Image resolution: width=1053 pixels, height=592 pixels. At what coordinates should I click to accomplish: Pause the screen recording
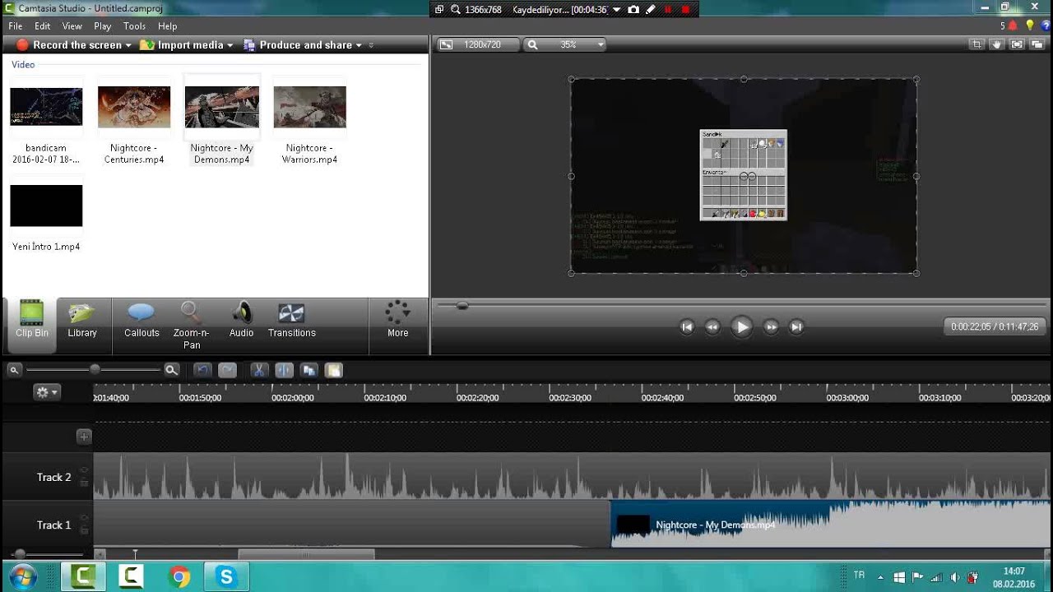click(667, 9)
